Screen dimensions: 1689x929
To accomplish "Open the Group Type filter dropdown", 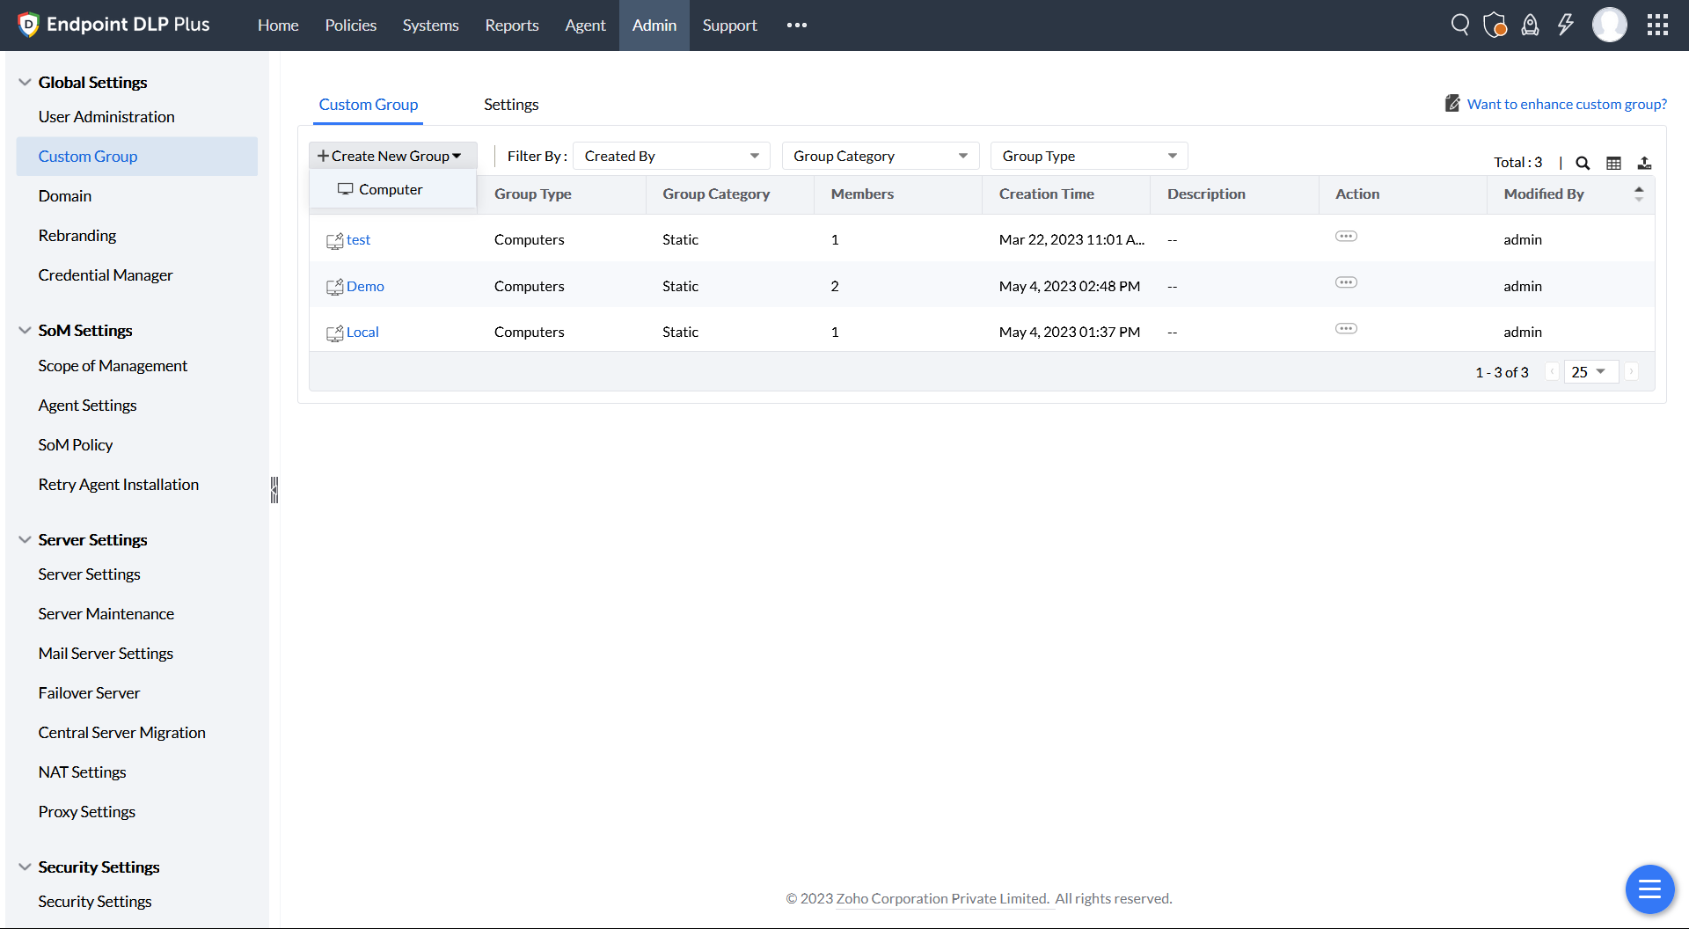I will [x=1089, y=156].
